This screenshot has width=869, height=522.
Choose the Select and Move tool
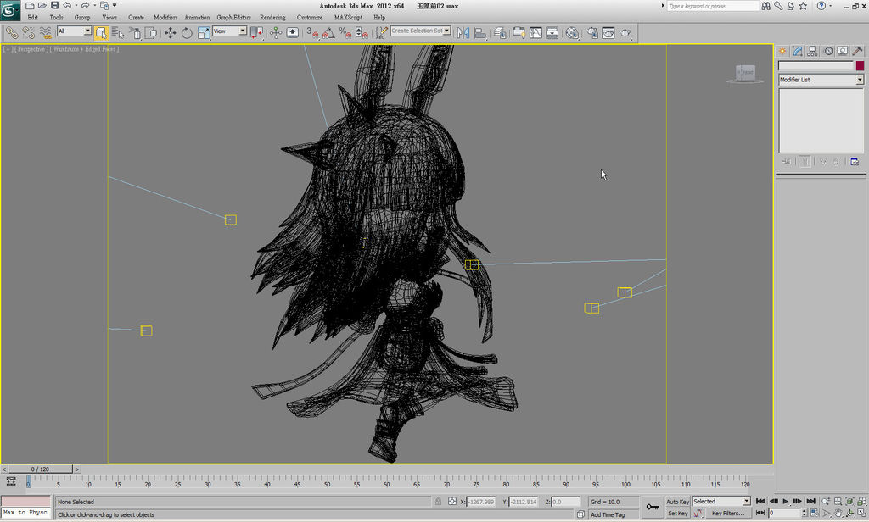[170, 33]
